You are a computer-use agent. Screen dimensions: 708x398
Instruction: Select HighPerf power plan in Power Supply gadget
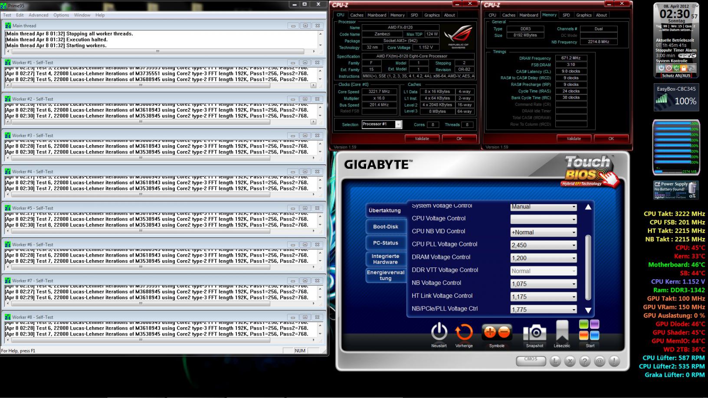(x=659, y=197)
